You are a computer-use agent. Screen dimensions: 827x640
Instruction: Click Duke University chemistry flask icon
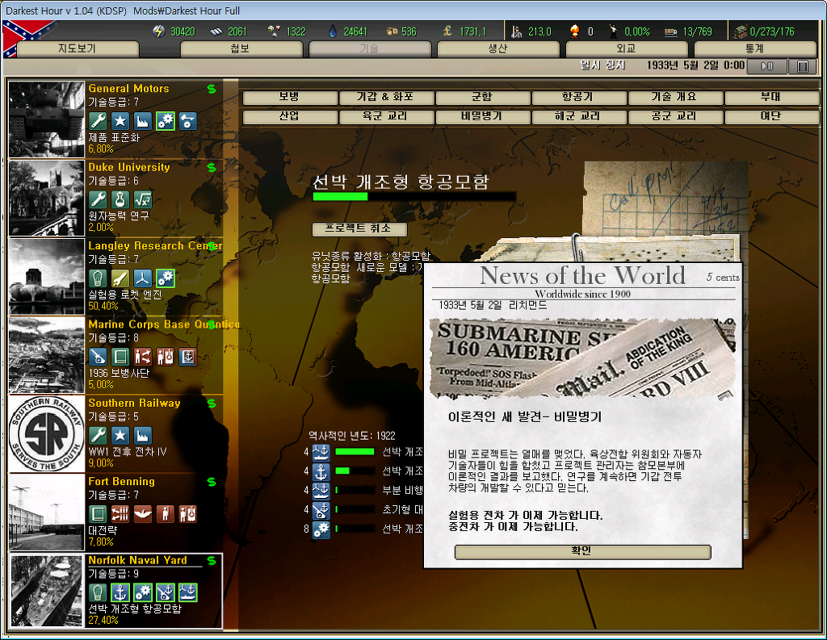[120, 199]
